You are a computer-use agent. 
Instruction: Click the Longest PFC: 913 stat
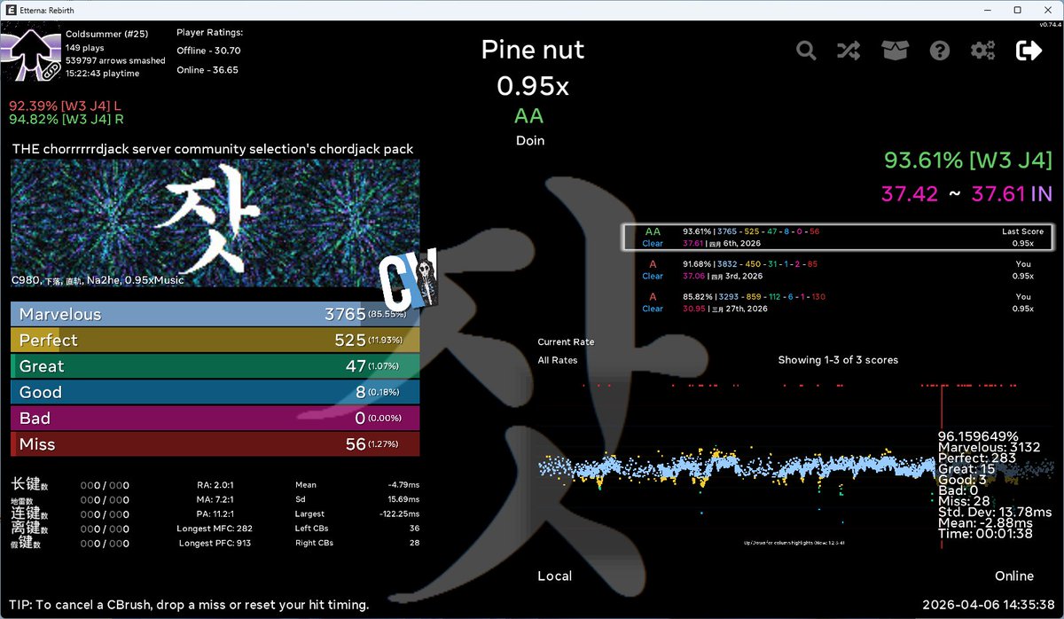[215, 543]
